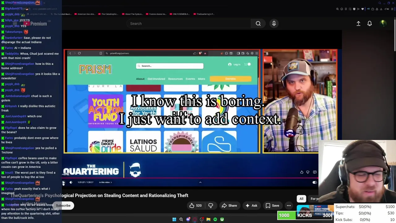Open the three-dot more actions menu
This screenshot has width=396, height=223.
coord(289,206)
